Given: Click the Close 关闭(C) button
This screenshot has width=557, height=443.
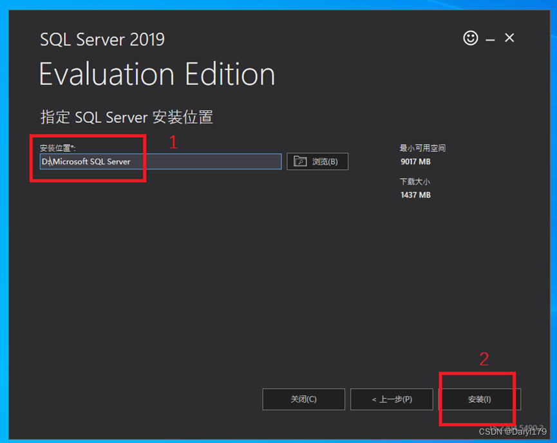Looking at the screenshot, I should tap(303, 399).
